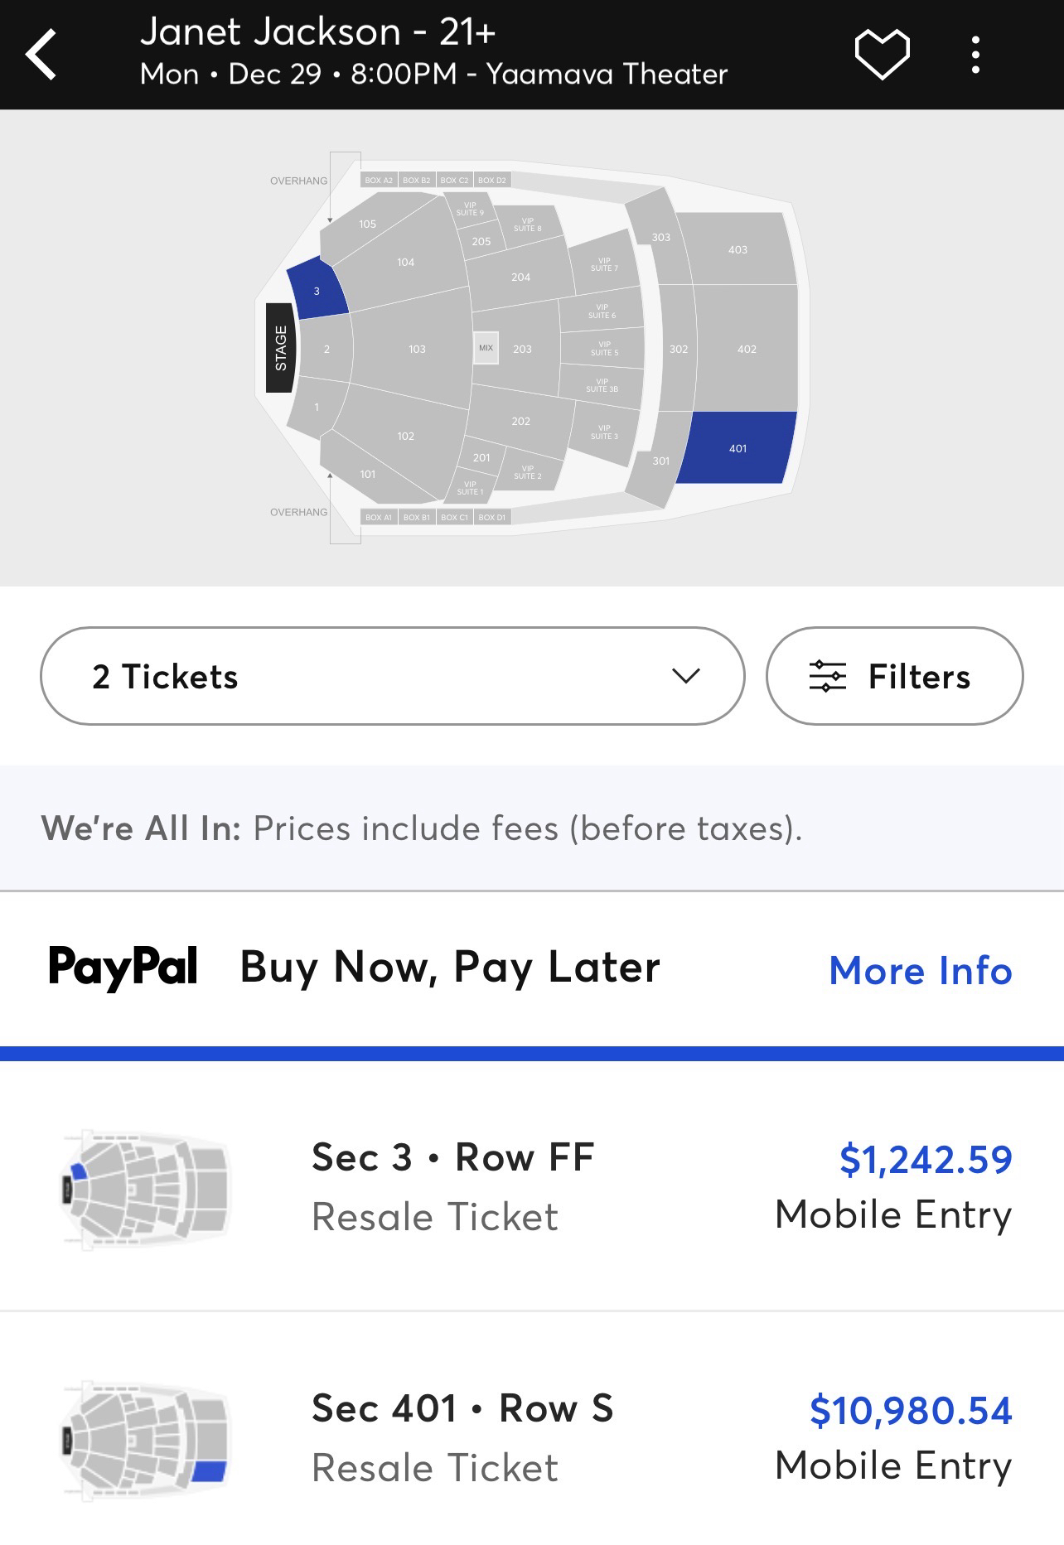Open the Filters button
This screenshot has height=1545, width=1064.
coord(894,676)
